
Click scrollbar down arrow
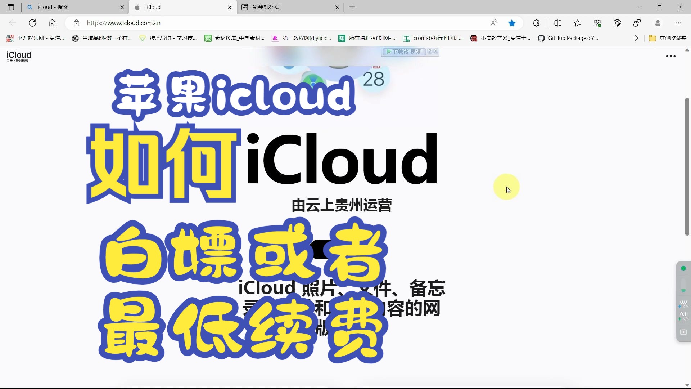(x=687, y=385)
